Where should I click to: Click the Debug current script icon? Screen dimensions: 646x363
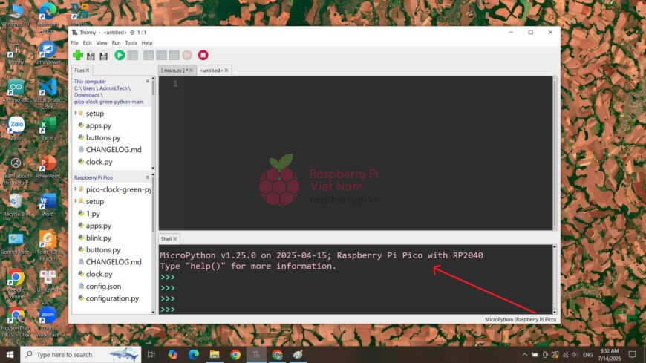pyautogui.click(x=132, y=55)
